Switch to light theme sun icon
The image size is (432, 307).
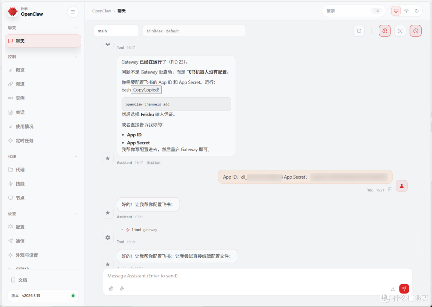pos(406,11)
